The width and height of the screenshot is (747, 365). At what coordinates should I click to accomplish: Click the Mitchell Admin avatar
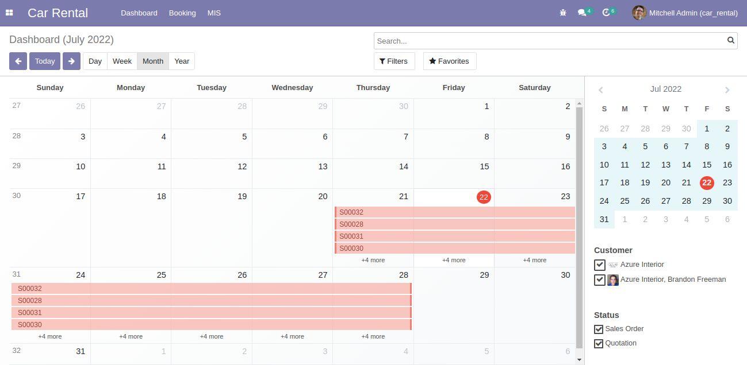coord(639,13)
